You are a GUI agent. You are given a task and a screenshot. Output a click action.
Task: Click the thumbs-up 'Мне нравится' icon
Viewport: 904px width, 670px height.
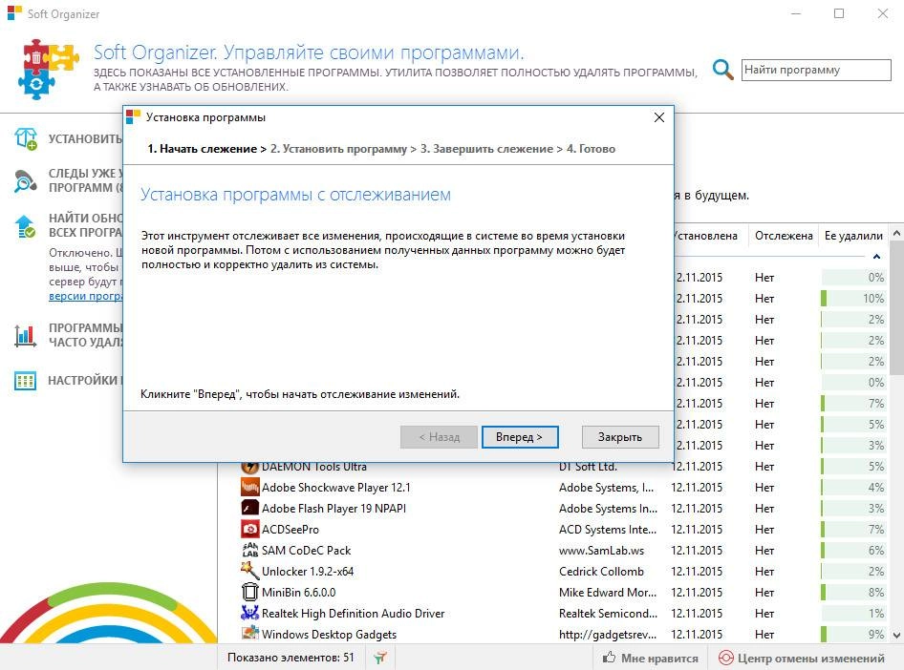(609, 658)
